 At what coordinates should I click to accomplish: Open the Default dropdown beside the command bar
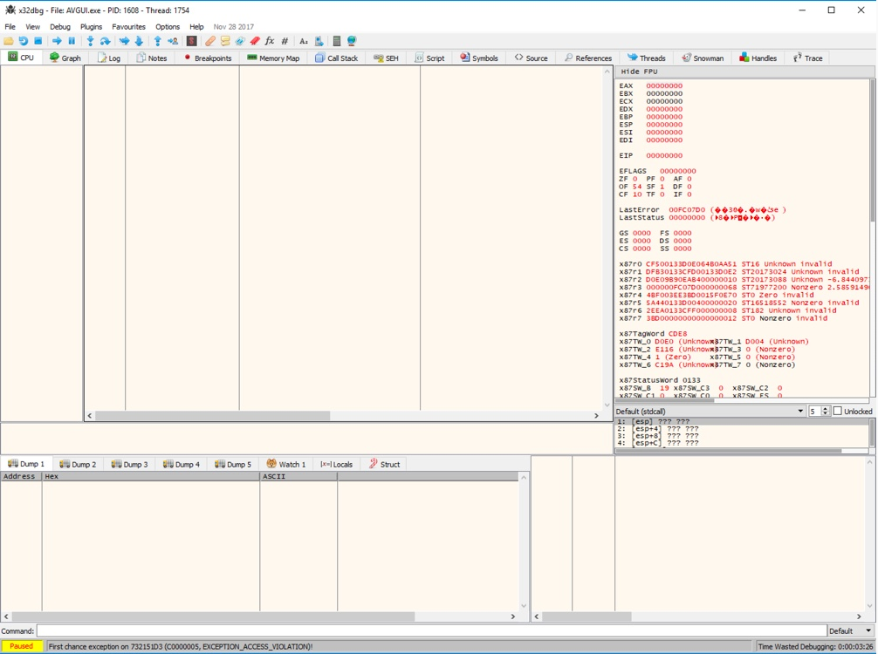tap(851, 630)
